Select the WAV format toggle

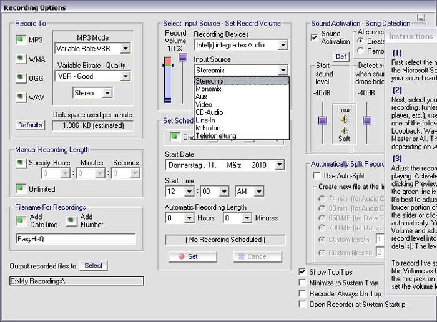pyautogui.click(x=21, y=97)
